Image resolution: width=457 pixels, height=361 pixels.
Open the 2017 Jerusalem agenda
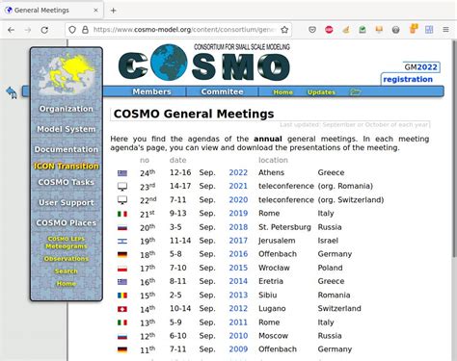coord(238,241)
